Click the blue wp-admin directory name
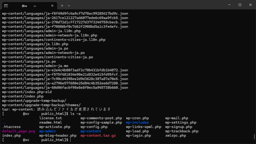The height and width of the screenshot is (144, 256). pos(47,131)
